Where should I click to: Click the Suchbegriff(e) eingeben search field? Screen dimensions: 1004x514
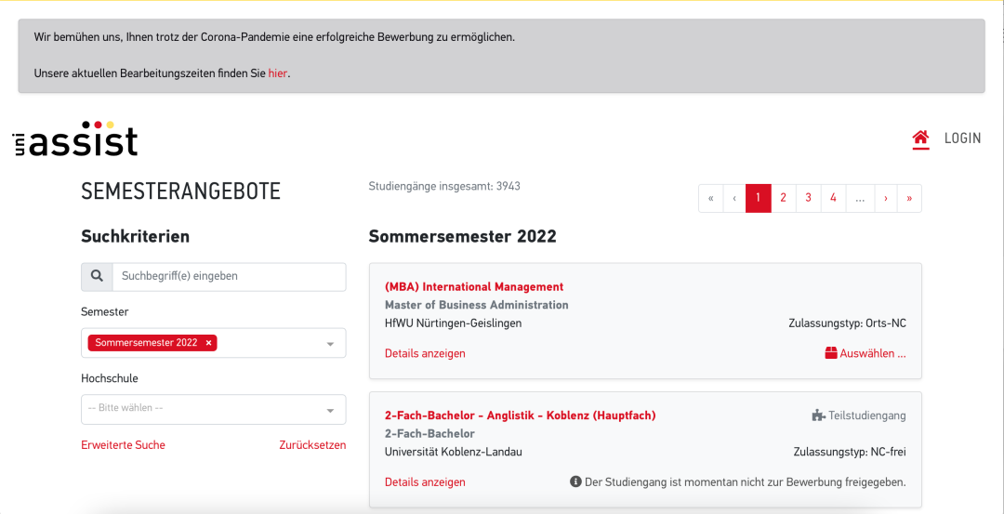pyautogui.click(x=230, y=277)
